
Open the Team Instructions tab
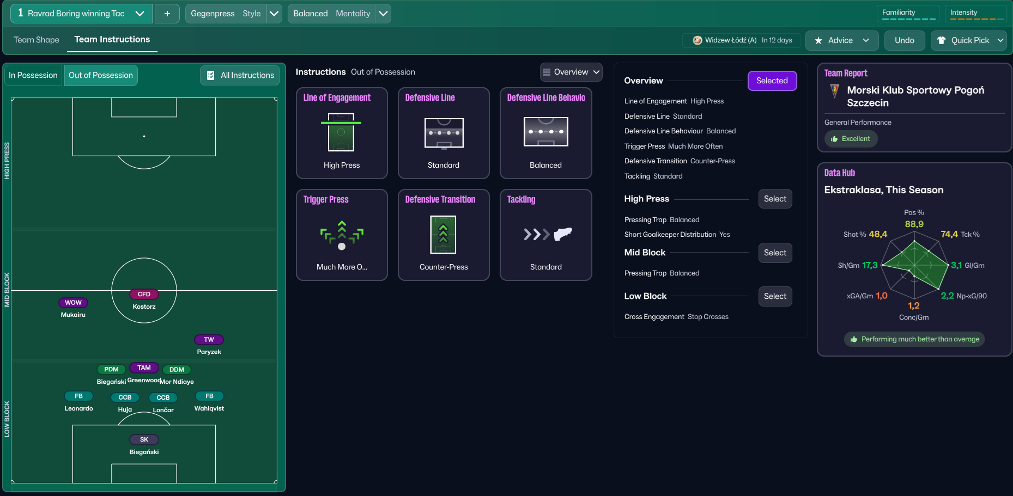coord(112,40)
